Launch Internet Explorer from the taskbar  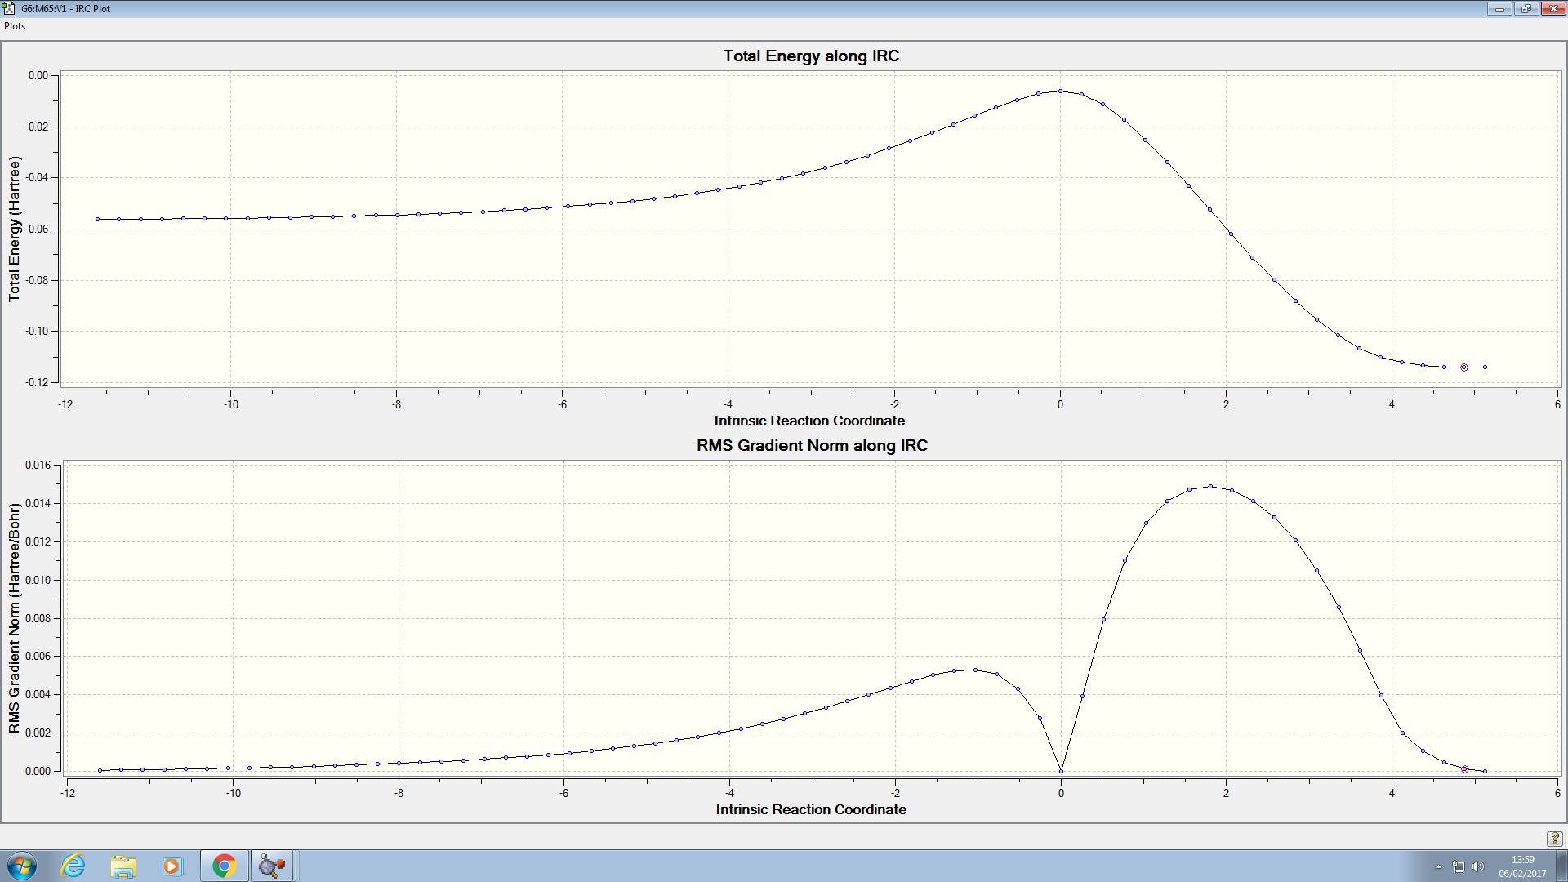(x=73, y=866)
